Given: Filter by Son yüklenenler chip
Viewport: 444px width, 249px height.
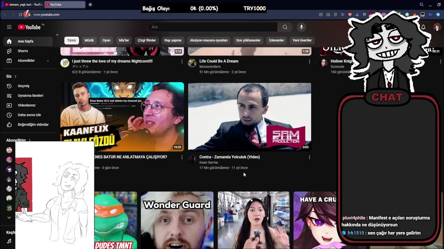Looking at the screenshot, I should pyautogui.click(x=248, y=40).
